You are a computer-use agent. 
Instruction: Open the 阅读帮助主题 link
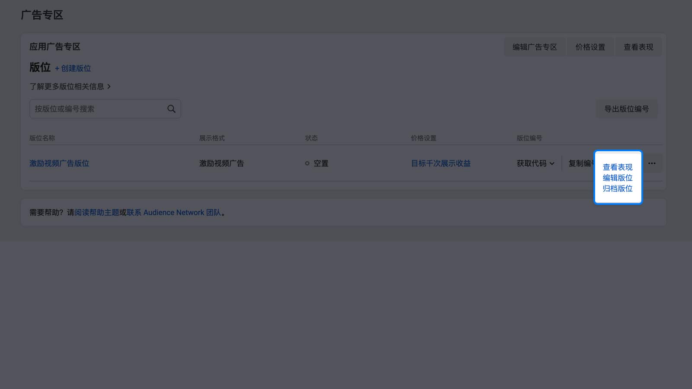tap(97, 213)
